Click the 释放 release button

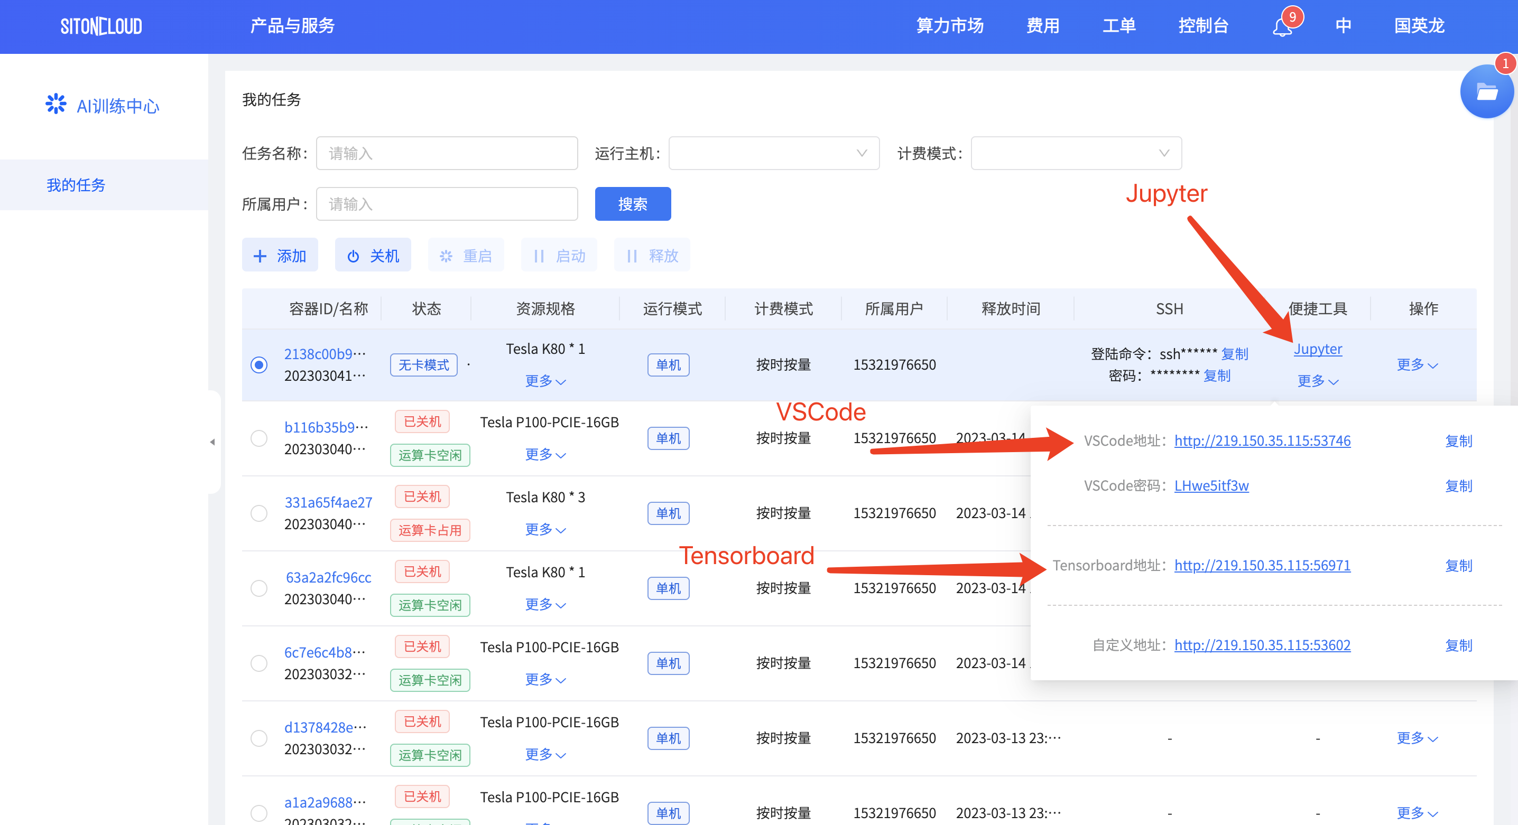coord(652,256)
